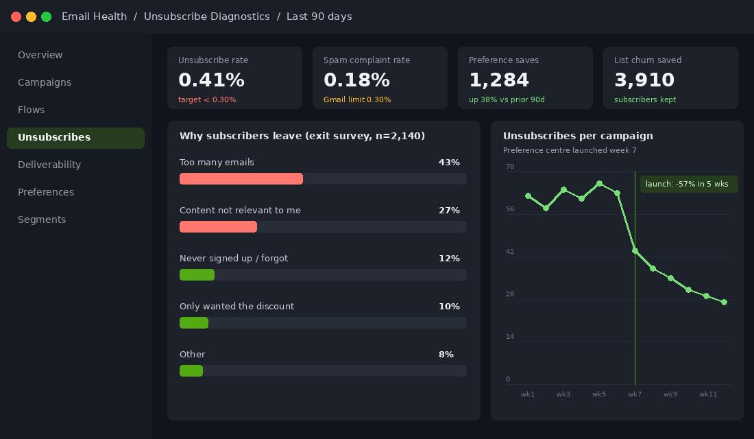Open the Preference saves card
754x439 pixels.
[x=525, y=78]
